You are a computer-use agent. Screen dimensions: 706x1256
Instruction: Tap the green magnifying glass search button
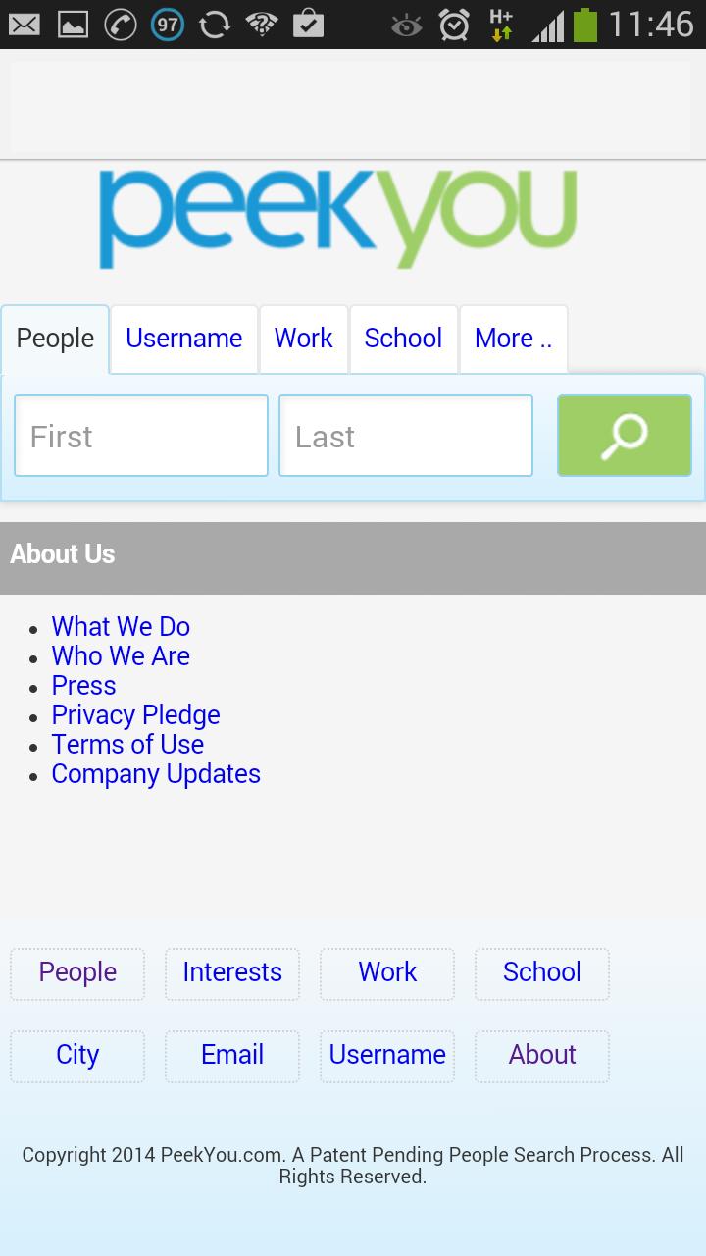click(624, 436)
